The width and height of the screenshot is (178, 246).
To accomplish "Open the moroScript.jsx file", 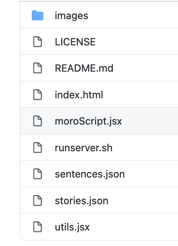I will (x=88, y=121).
